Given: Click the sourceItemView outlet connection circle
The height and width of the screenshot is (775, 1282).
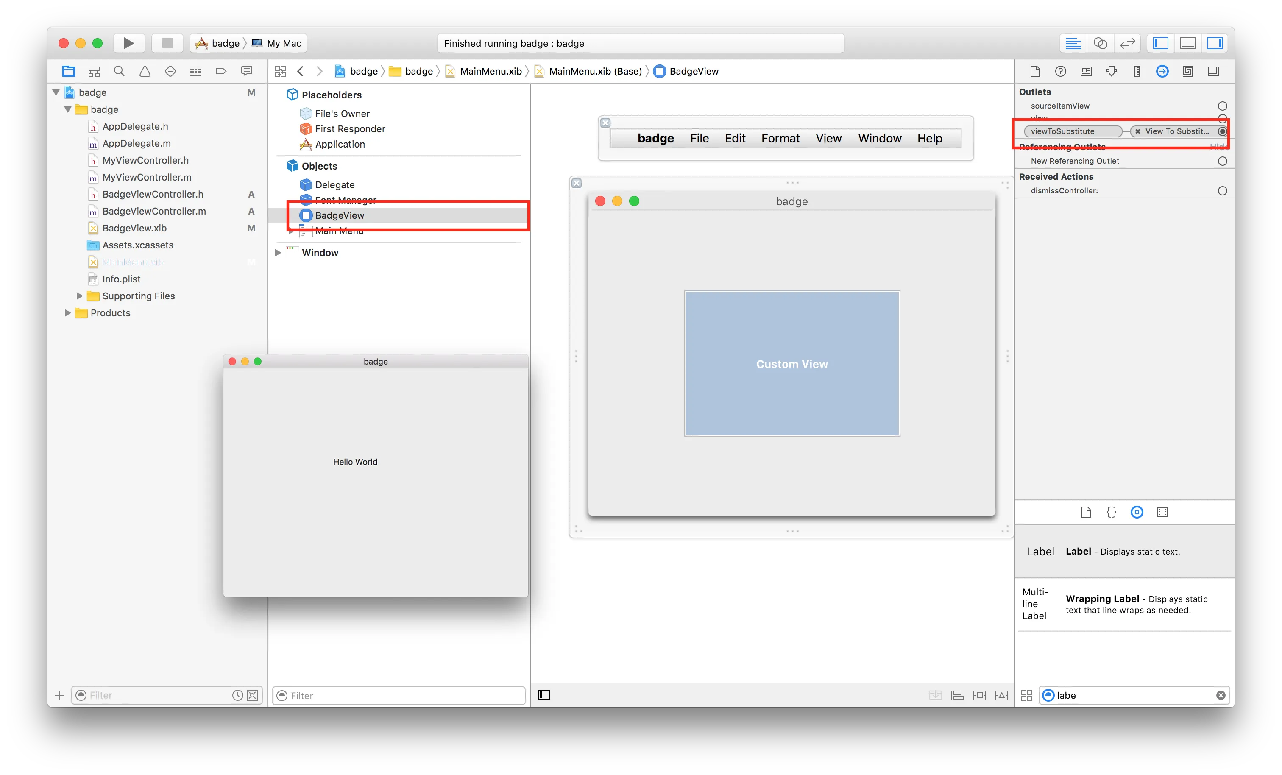Looking at the screenshot, I should pos(1222,106).
